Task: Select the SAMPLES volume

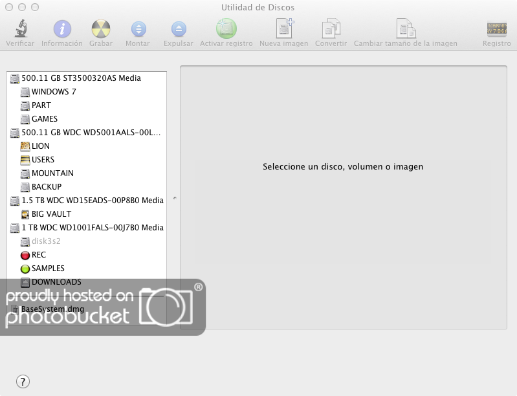Action: (x=87, y=269)
